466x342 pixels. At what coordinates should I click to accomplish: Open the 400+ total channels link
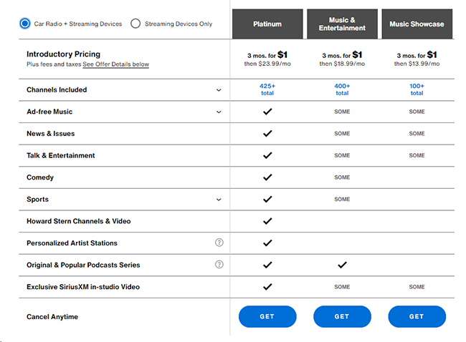pyautogui.click(x=342, y=89)
